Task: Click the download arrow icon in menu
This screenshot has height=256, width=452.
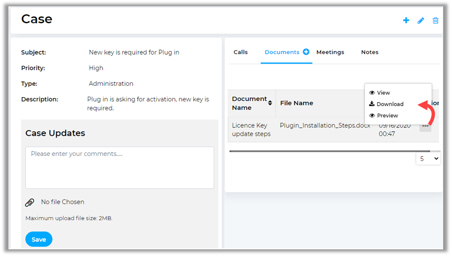Action: pyautogui.click(x=372, y=104)
